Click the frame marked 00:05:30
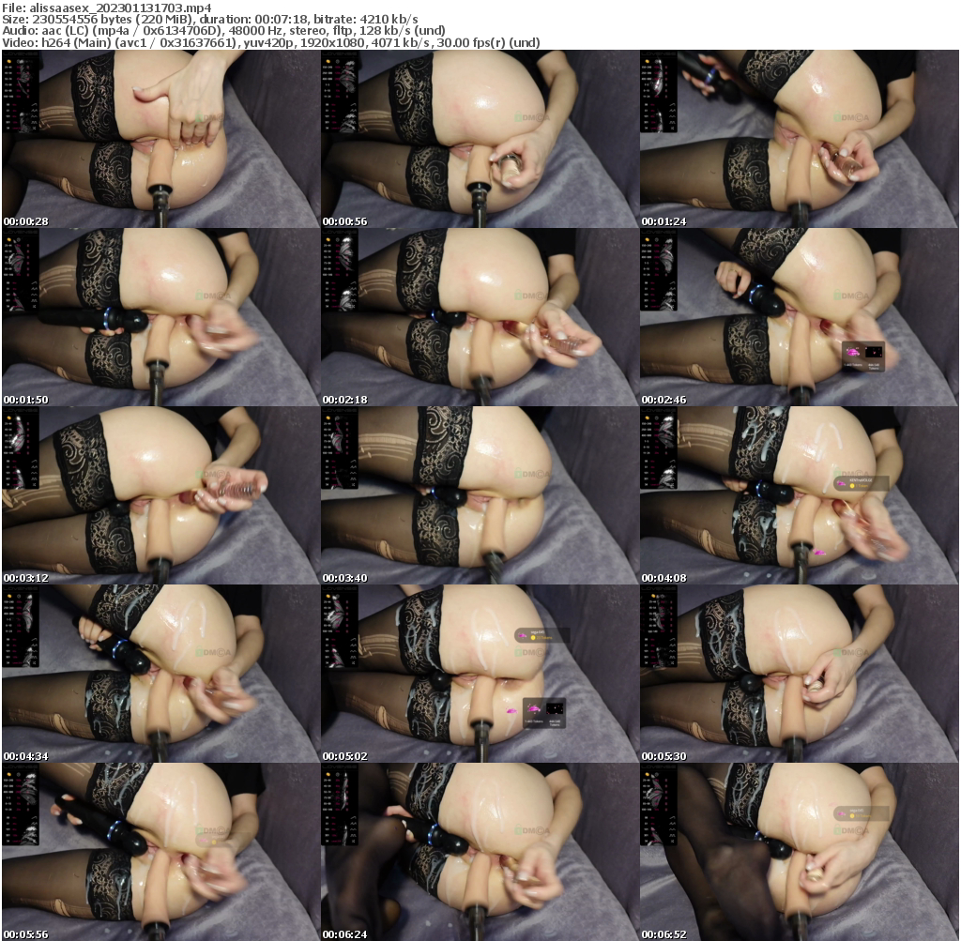The height and width of the screenshot is (941, 961). (799, 674)
